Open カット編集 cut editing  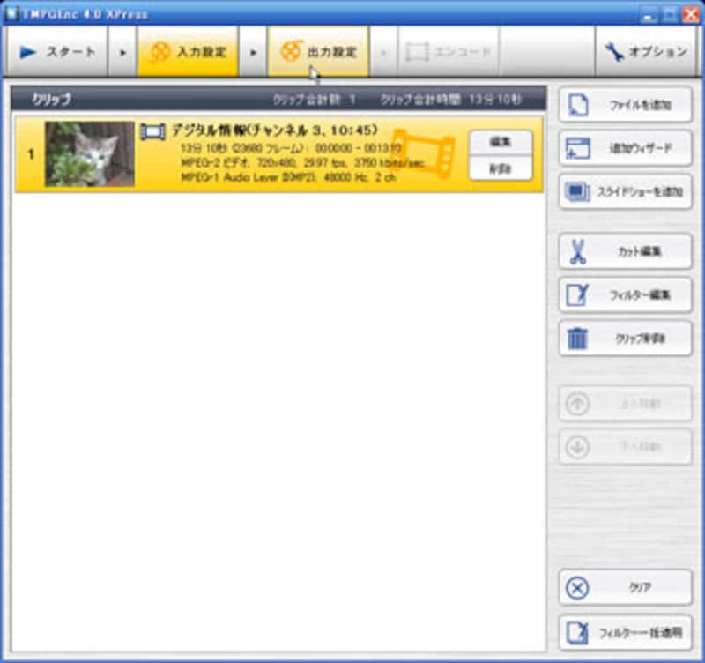point(625,251)
